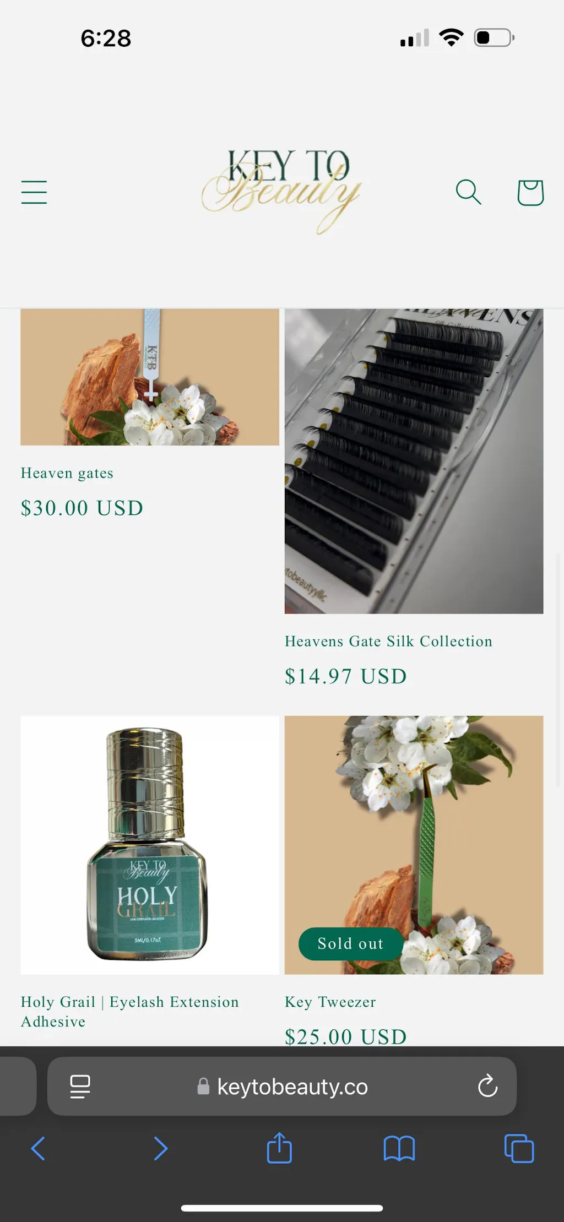Open the Heaven gates product link
The image size is (564, 1222).
[x=67, y=473]
